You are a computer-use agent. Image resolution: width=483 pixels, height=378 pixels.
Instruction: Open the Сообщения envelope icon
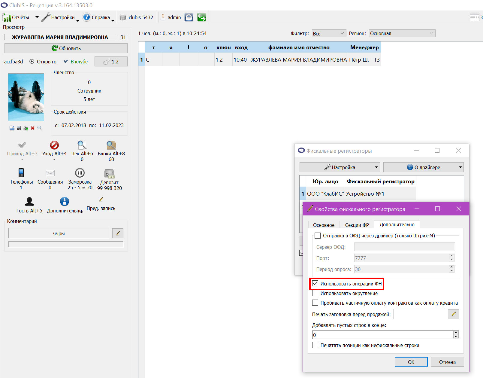(x=50, y=173)
